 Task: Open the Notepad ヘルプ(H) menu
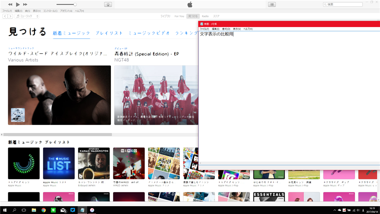pyautogui.click(x=248, y=29)
